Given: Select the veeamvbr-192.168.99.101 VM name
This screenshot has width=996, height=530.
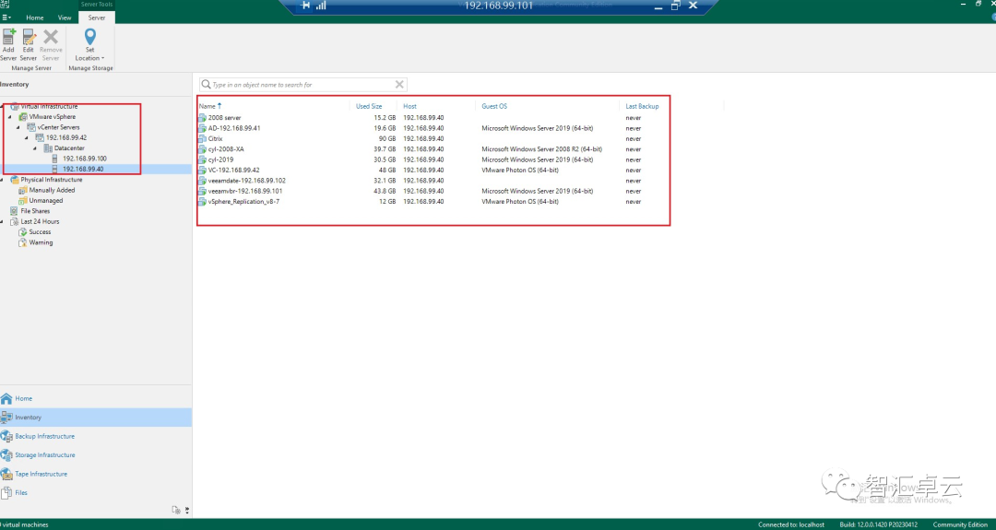Looking at the screenshot, I should tap(245, 191).
